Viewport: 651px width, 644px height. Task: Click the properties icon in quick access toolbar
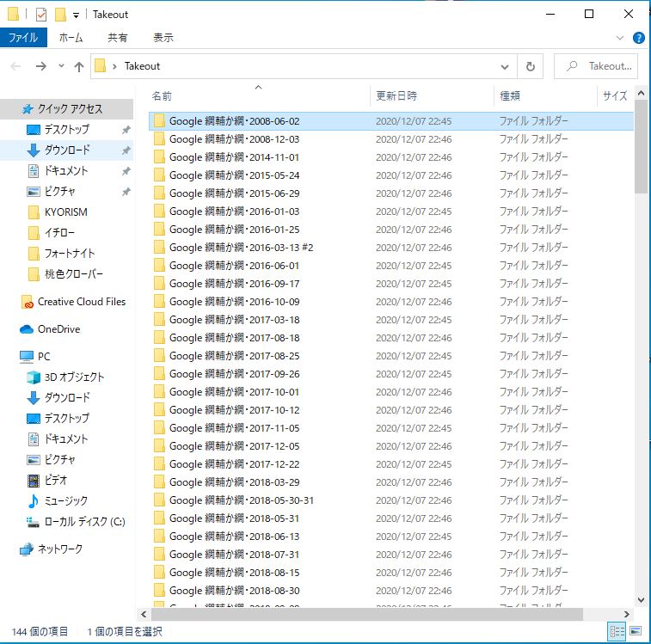point(40,15)
